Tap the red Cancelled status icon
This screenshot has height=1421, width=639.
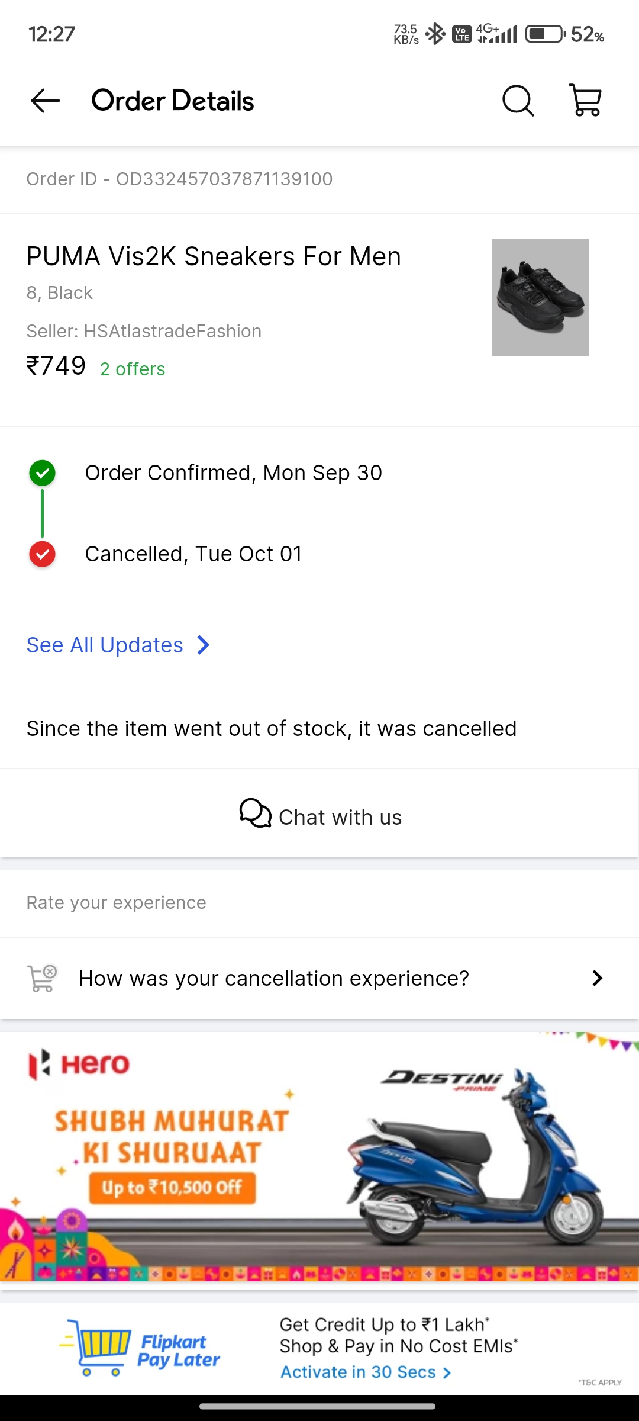coord(42,554)
